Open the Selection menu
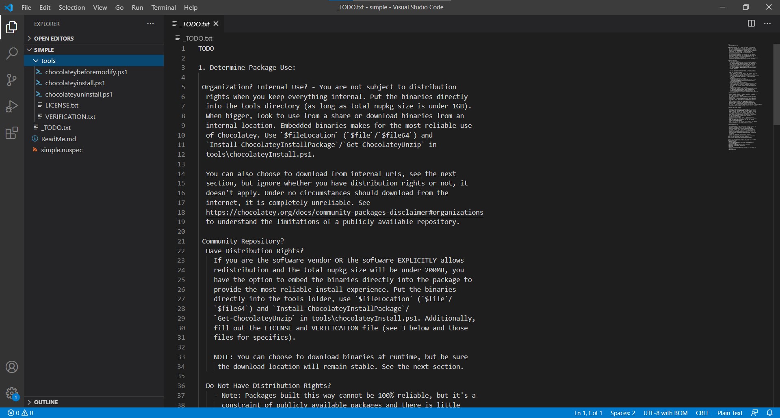The width and height of the screenshot is (780, 418). [71, 7]
